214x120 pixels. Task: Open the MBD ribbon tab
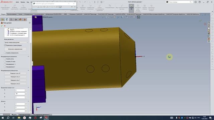66,14
